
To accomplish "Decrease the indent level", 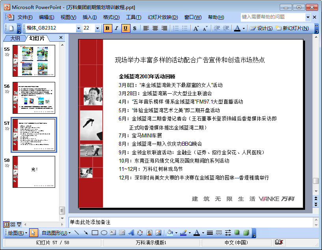I will [x=217, y=28].
